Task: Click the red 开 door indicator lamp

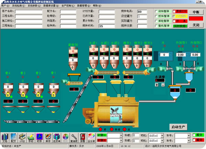Action: tap(100, 129)
